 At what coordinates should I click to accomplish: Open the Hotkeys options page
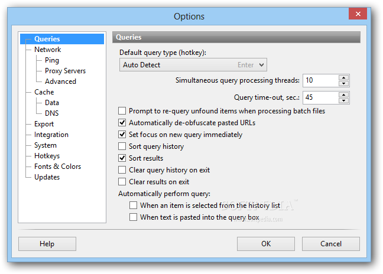pyautogui.click(x=47, y=156)
